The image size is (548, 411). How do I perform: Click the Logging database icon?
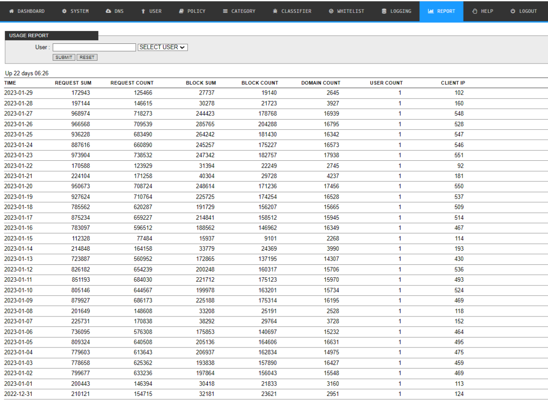pyautogui.click(x=384, y=11)
